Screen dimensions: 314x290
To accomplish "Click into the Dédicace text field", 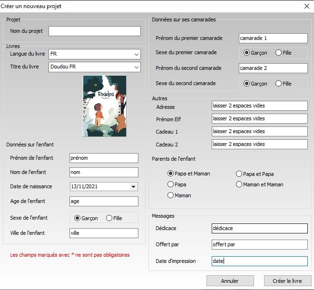I will click(259, 229).
